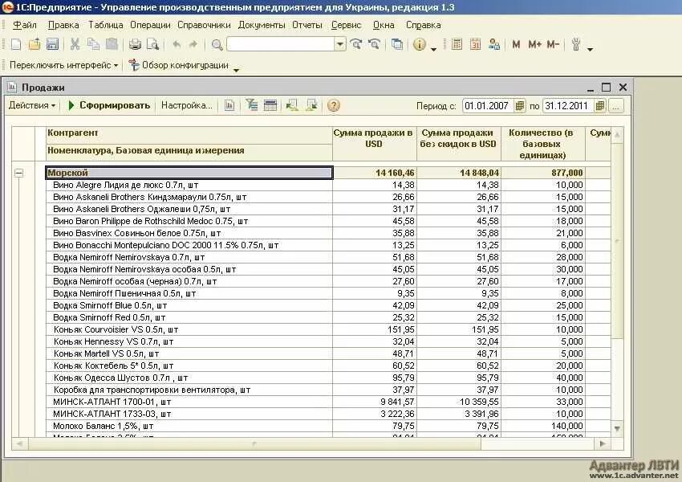Click the New document icon
This screenshot has width=682, height=482.
click(x=16, y=44)
